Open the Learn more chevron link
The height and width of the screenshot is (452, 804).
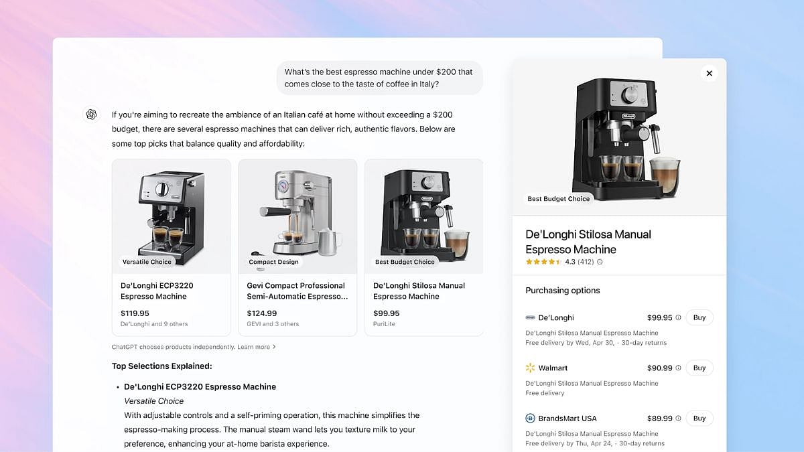pyautogui.click(x=257, y=347)
